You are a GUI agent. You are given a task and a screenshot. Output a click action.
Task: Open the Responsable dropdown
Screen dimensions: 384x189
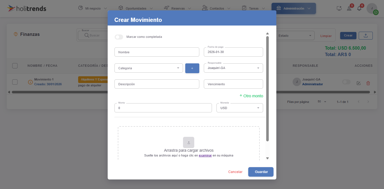click(233, 68)
